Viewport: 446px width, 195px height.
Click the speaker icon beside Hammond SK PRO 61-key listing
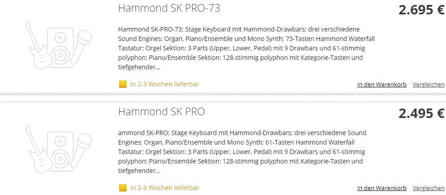59,150
